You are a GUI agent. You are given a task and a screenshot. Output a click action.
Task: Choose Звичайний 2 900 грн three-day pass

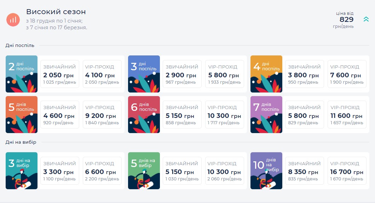tap(182, 74)
